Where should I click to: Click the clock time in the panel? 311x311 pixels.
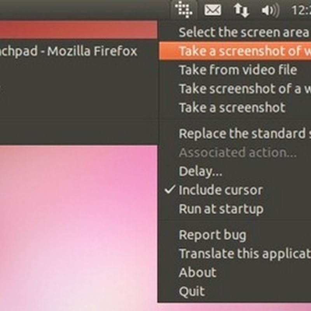(x=301, y=10)
